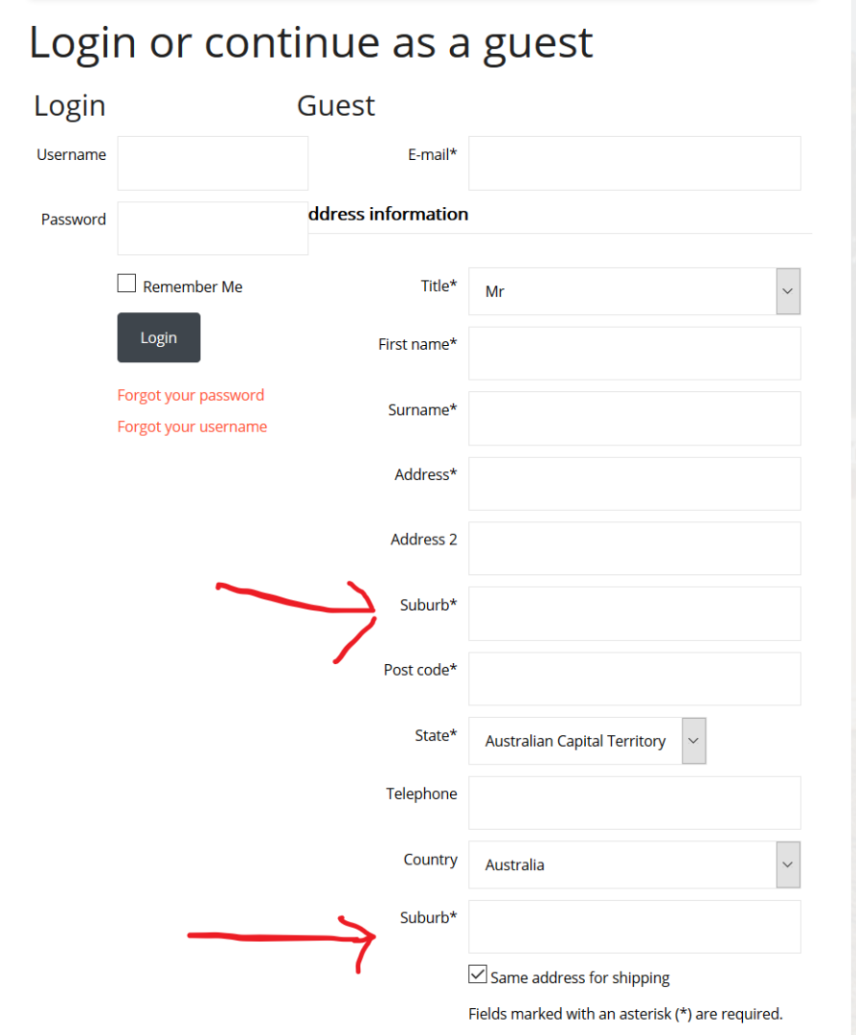Click the guest E-mail field
Screen dimensions: 856x1035
(635, 163)
